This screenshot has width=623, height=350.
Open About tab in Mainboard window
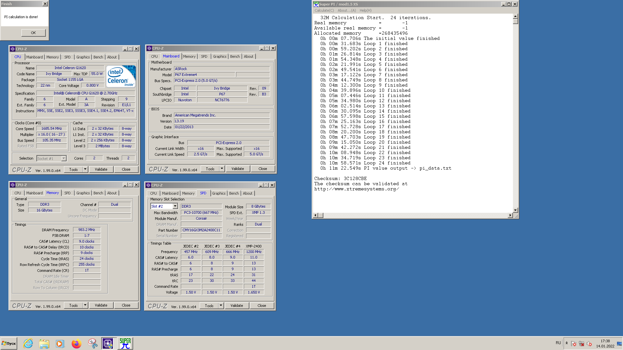248,56
